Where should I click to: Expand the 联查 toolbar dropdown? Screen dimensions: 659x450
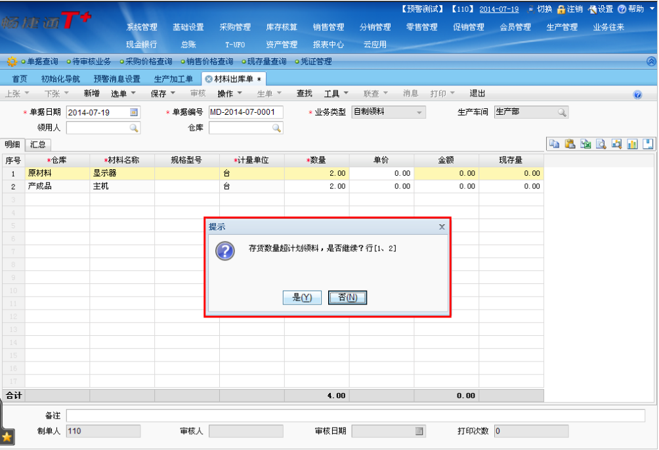pyautogui.click(x=385, y=93)
